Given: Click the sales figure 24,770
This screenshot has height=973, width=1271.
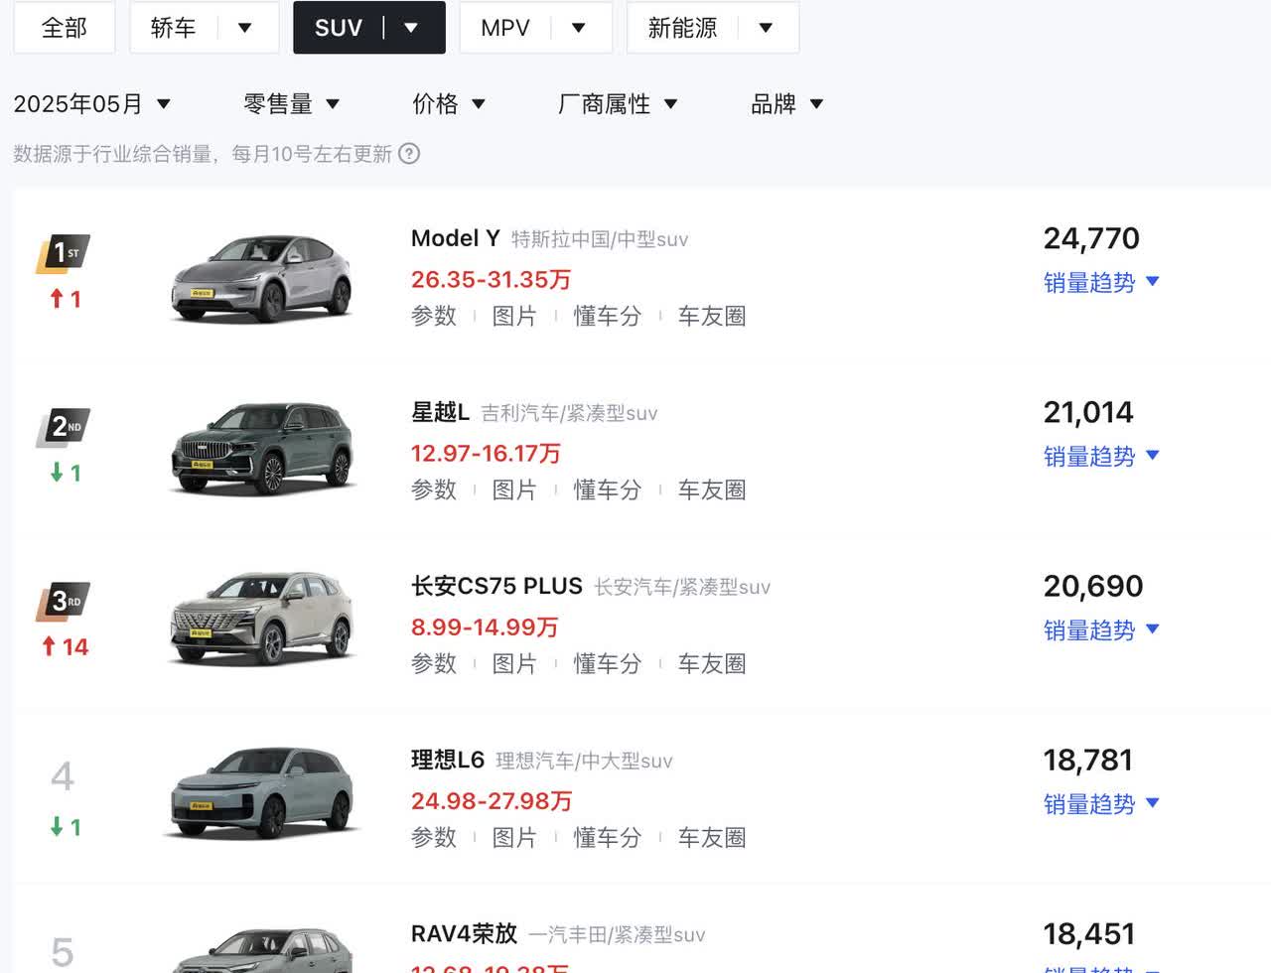Looking at the screenshot, I should pos(1091,238).
